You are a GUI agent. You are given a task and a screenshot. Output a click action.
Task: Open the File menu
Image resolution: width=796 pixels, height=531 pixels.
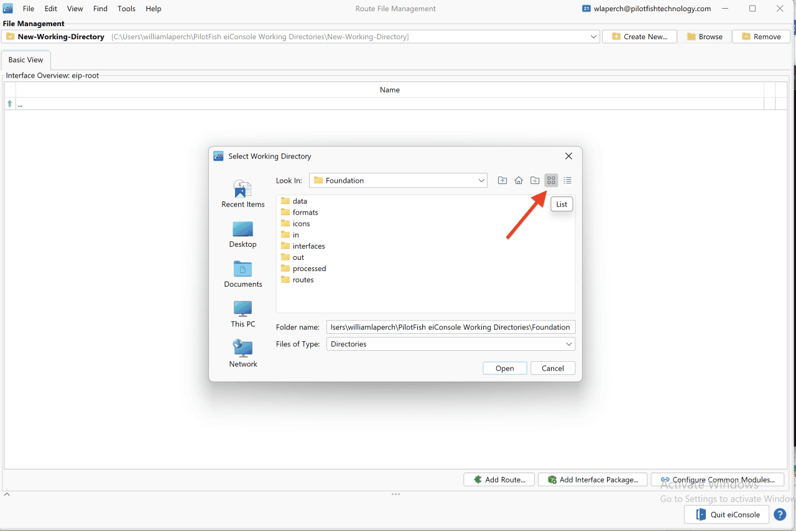point(29,9)
